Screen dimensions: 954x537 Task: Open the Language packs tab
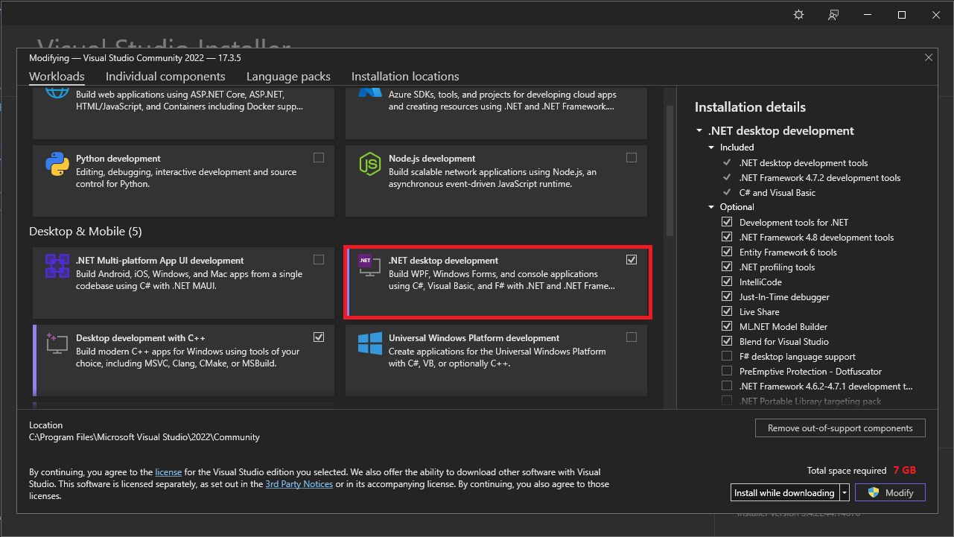tap(288, 77)
